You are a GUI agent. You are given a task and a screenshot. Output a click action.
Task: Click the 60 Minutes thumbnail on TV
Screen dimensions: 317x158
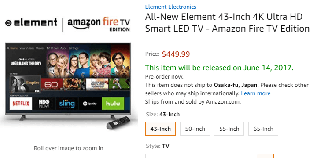point(52,84)
